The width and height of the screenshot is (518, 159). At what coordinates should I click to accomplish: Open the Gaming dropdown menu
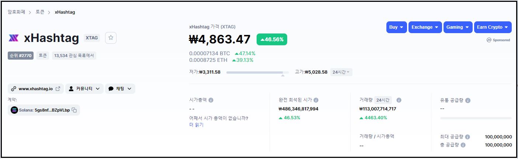click(x=458, y=27)
